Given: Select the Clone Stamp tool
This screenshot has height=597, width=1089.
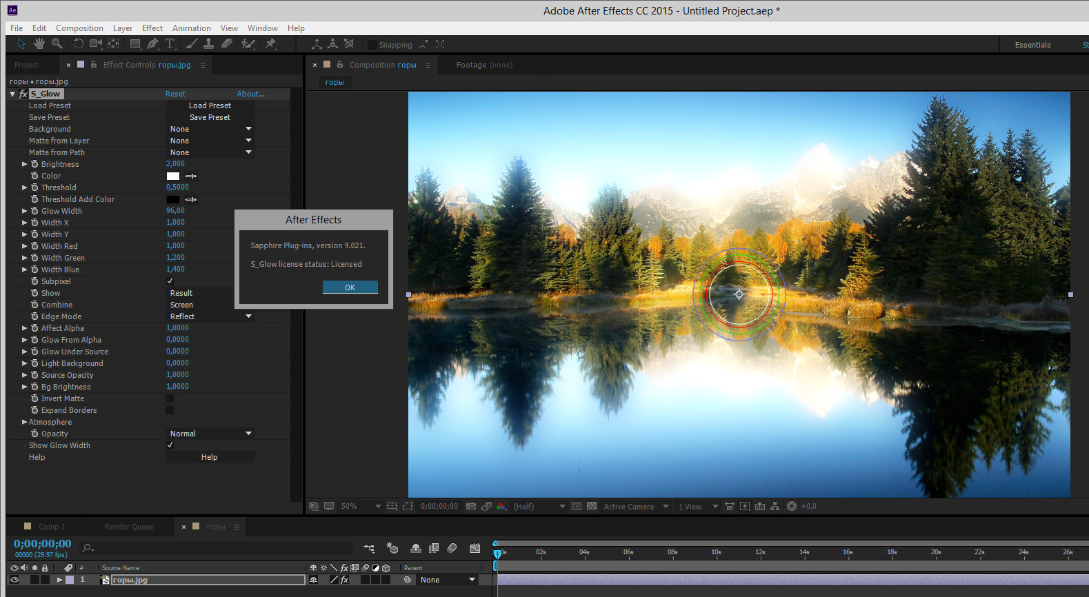Looking at the screenshot, I should (208, 44).
